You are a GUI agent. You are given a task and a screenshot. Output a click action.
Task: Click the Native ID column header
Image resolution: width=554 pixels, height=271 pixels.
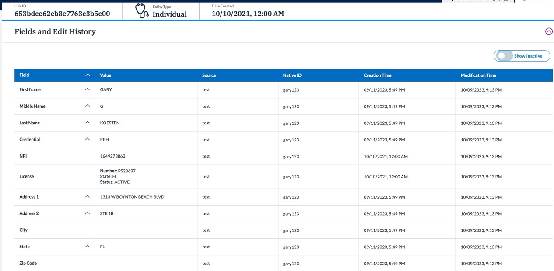tap(292, 75)
